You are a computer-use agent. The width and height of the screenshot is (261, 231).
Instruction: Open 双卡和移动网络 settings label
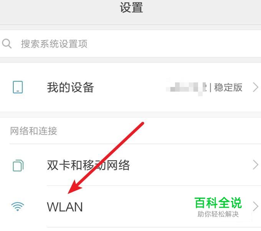[88, 165]
